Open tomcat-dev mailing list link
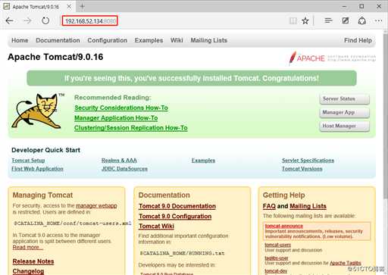 276,271
